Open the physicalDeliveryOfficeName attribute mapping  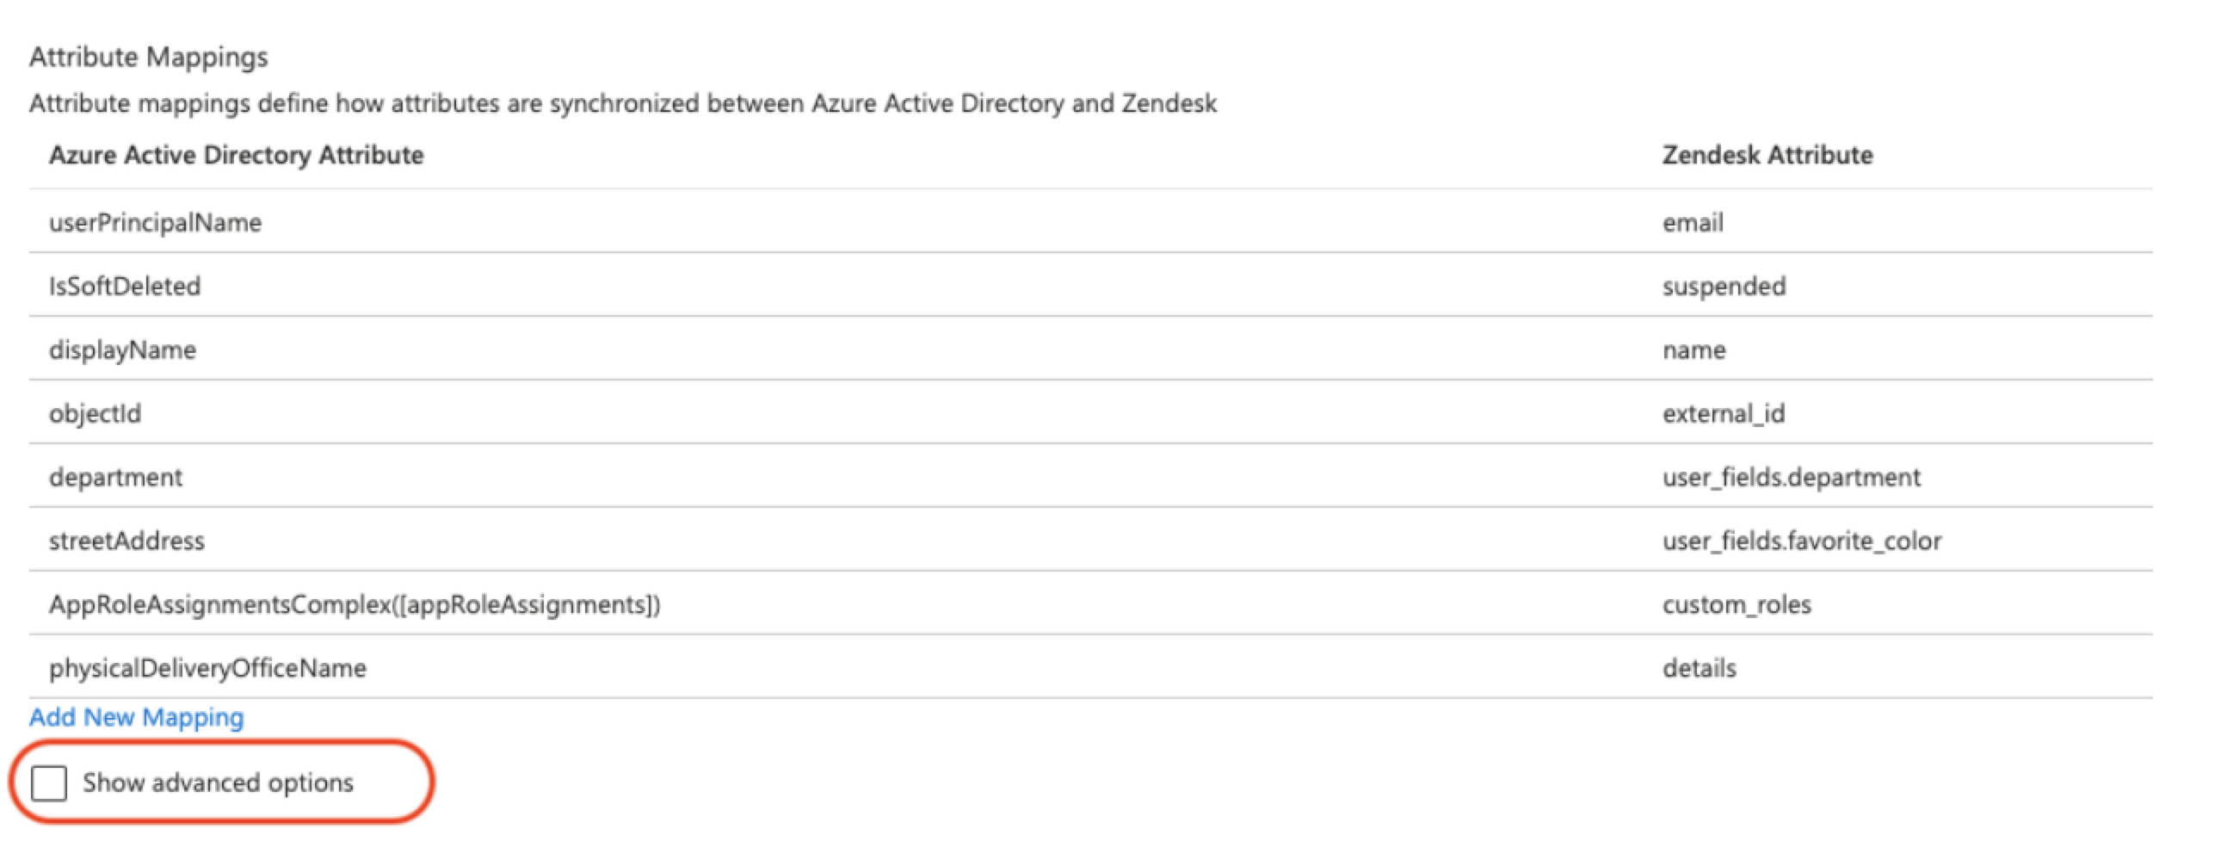point(207,668)
